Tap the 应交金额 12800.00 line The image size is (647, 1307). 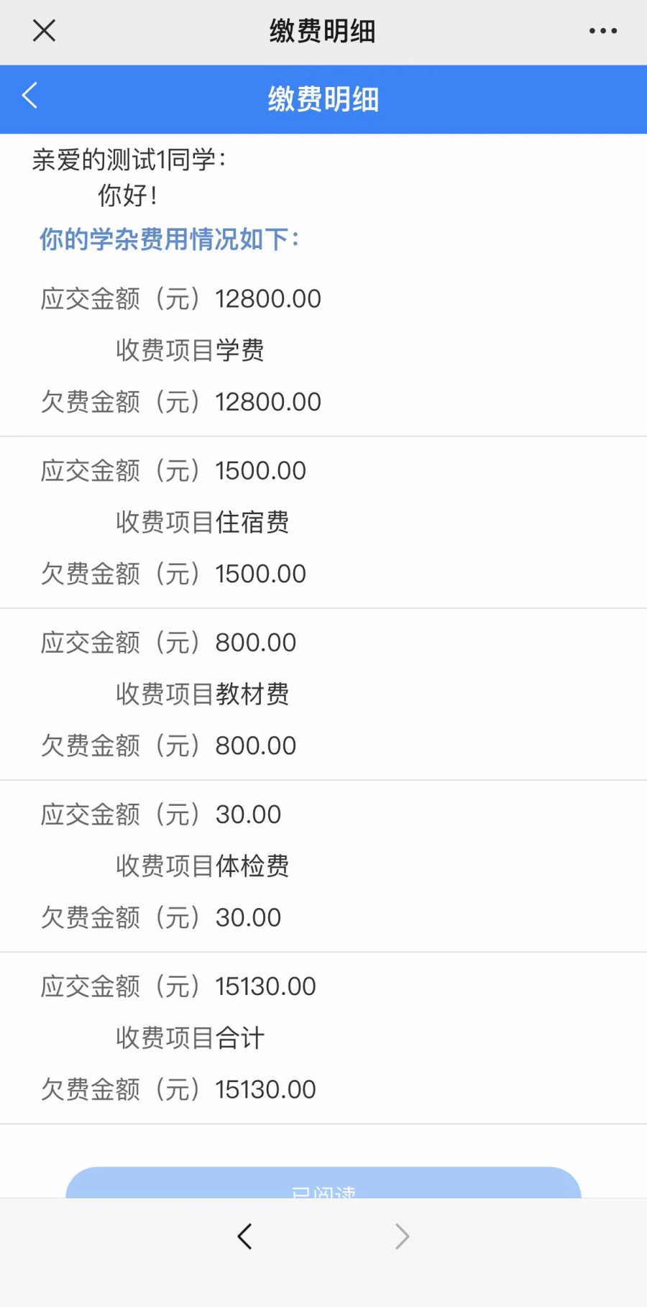[x=181, y=298]
